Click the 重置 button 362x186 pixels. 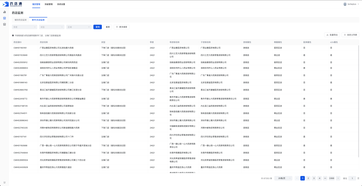point(108,27)
